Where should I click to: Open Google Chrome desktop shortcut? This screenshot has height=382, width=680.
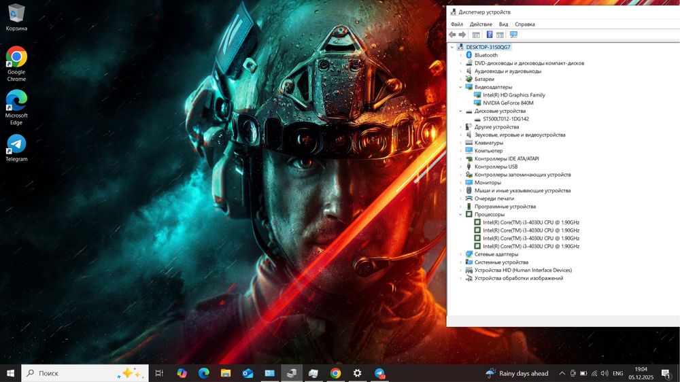point(16,64)
